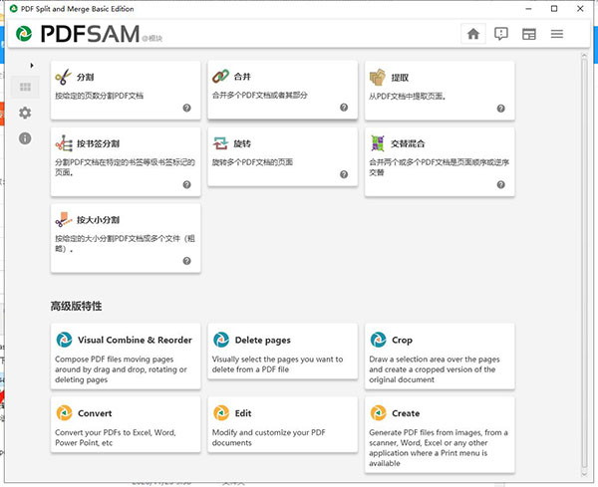The height and width of the screenshot is (487, 598).
Task: Open the 按大小分割 module title
Action: (99, 220)
